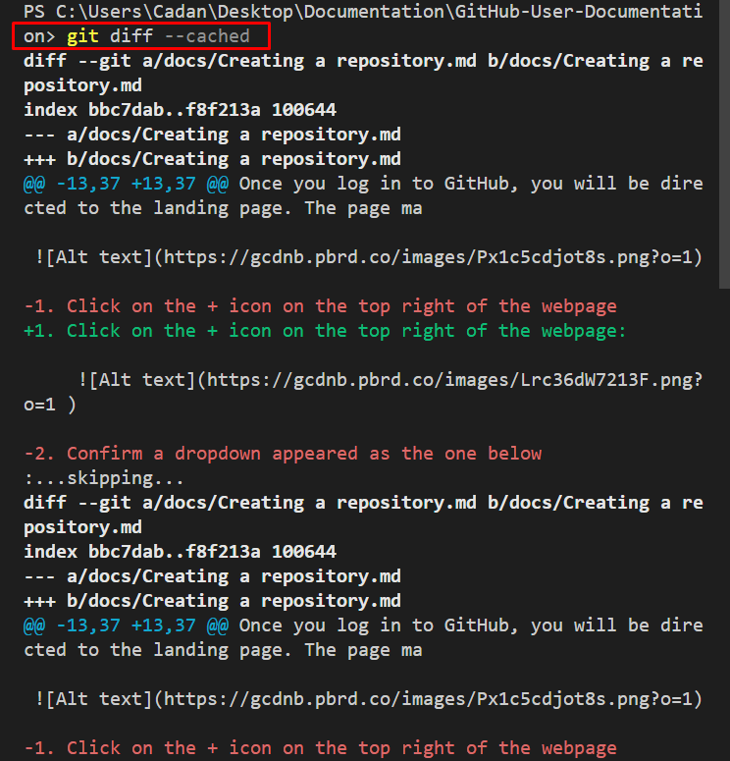The height and width of the screenshot is (761, 730).
Task: Click the 'index bbc7dab..f8f213a 100644' line above skipping
Action: click(180, 110)
